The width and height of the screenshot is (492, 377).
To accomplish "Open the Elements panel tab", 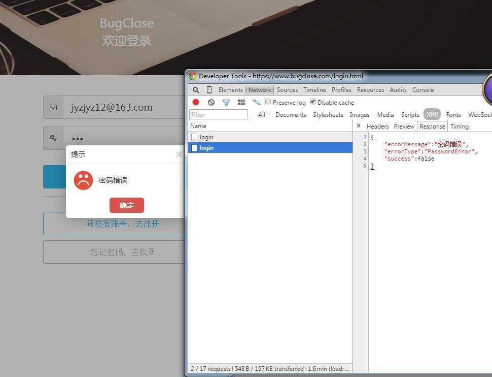I will point(231,90).
